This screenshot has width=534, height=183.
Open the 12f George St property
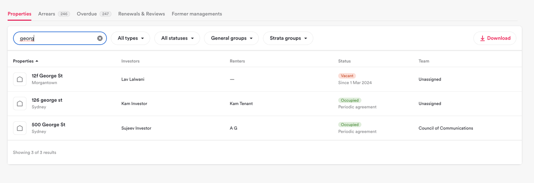[x=47, y=76]
